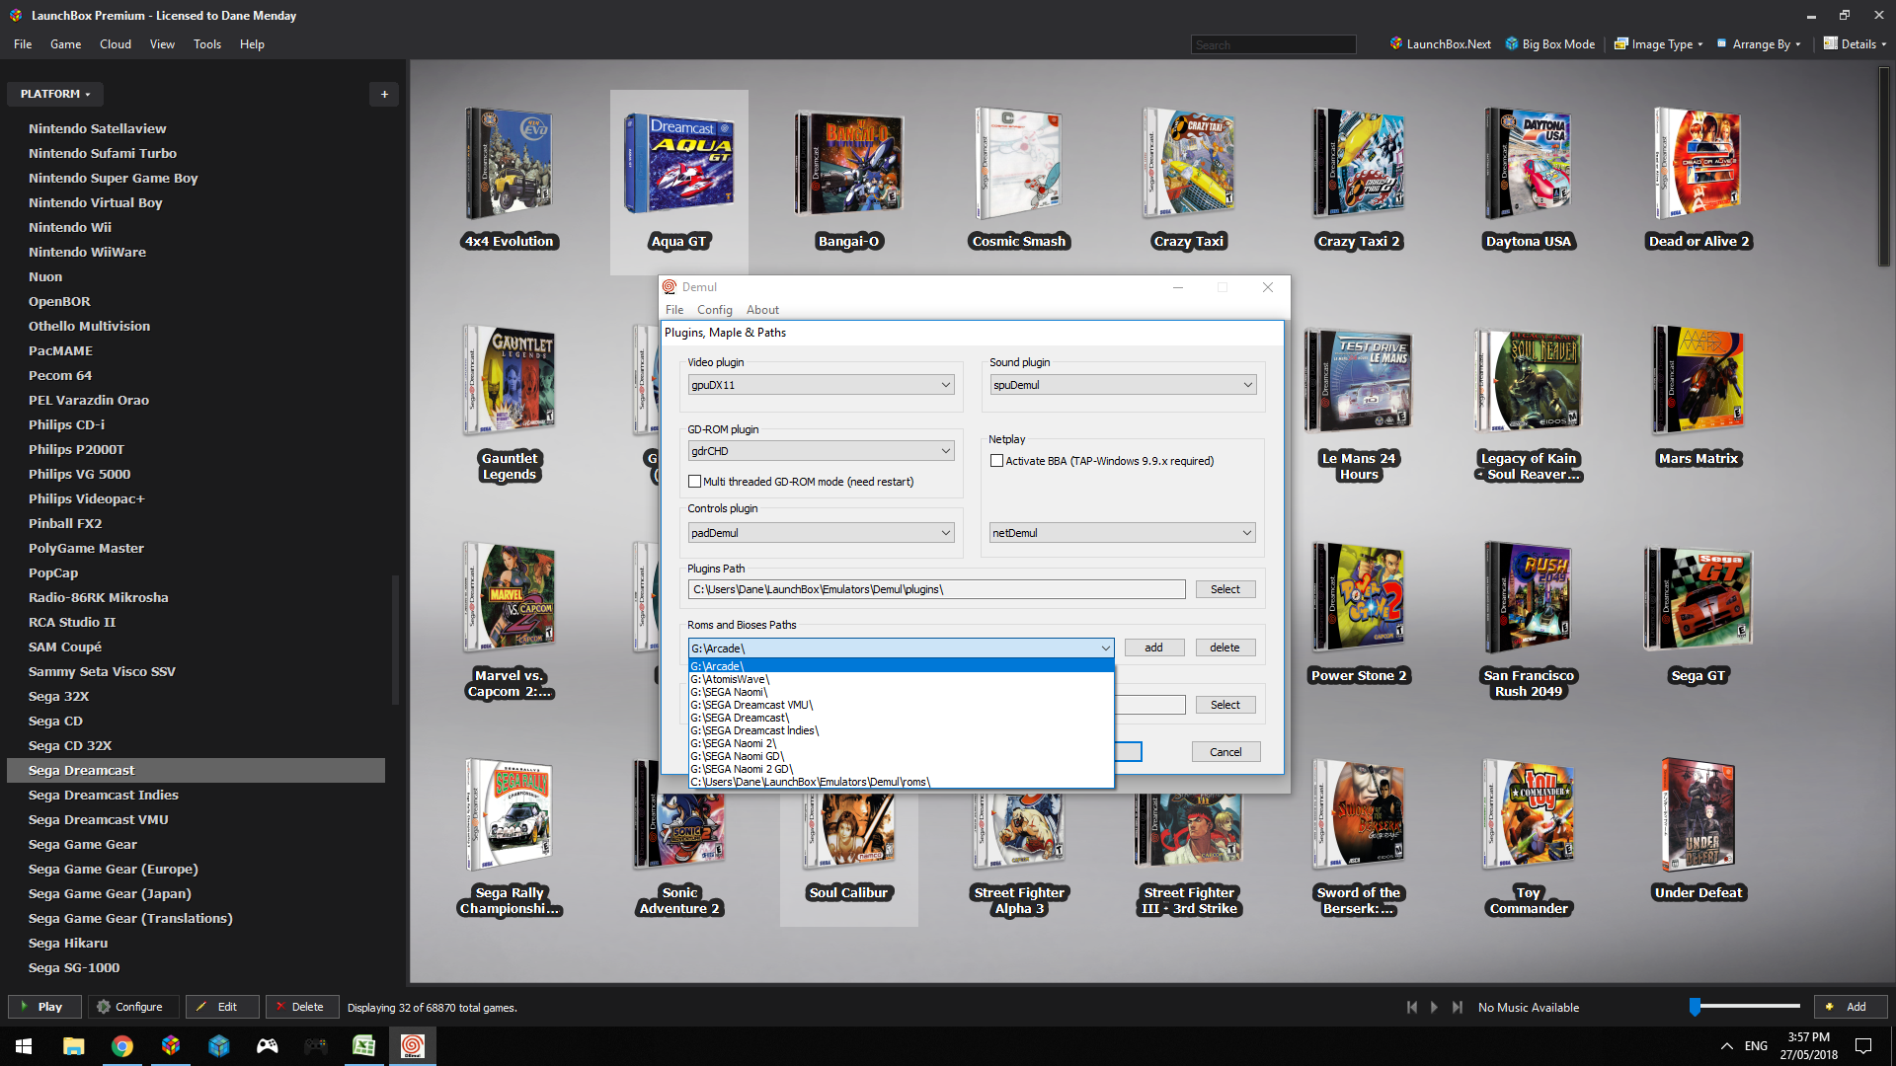The width and height of the screenshot is (1896, 1066).
Task: Open LaunchBox Tools menu
Action: point(207,44)
